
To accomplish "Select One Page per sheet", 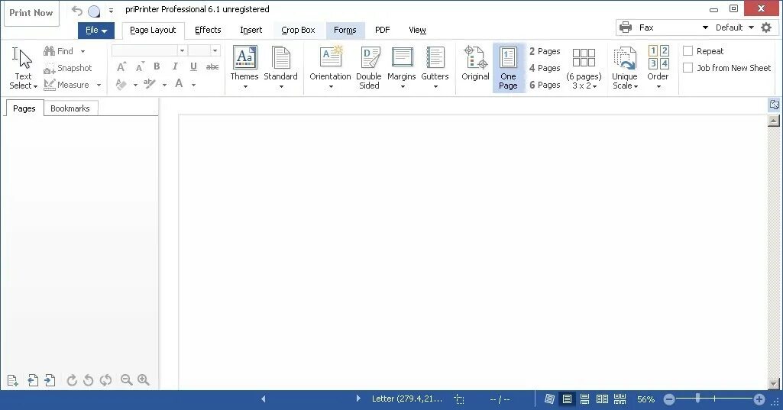I will [x=508, y=68].
